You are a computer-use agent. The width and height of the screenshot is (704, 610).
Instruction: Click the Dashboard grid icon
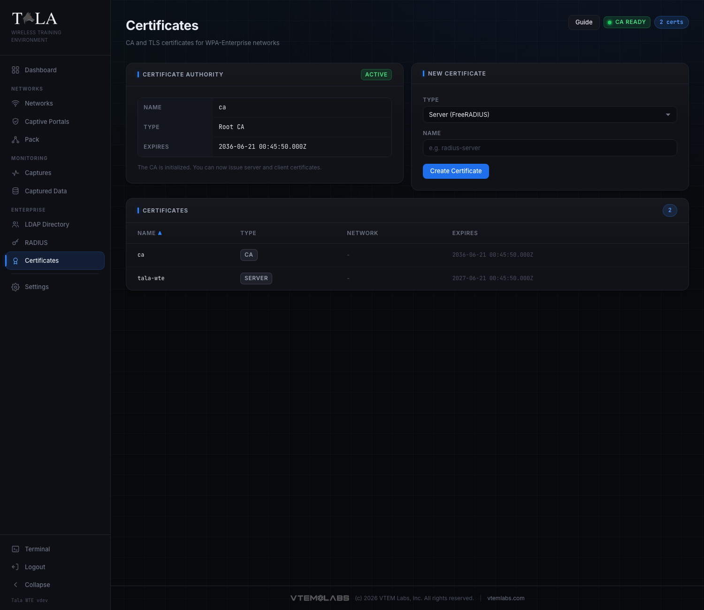(15, 70)
